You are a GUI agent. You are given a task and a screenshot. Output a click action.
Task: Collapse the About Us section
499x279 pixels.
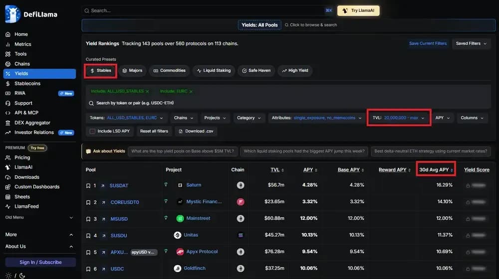pyautogui.click(x=39, y=247)
